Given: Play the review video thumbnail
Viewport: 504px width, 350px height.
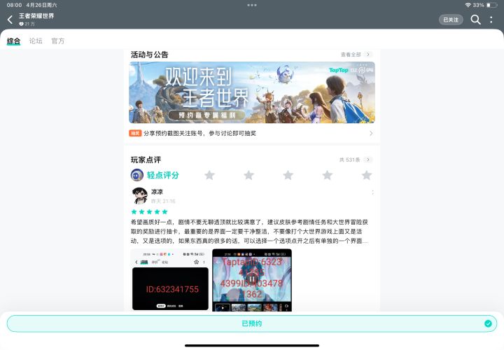Looking at the screenshot, I should pyautogui.click(x=252, y=280).
